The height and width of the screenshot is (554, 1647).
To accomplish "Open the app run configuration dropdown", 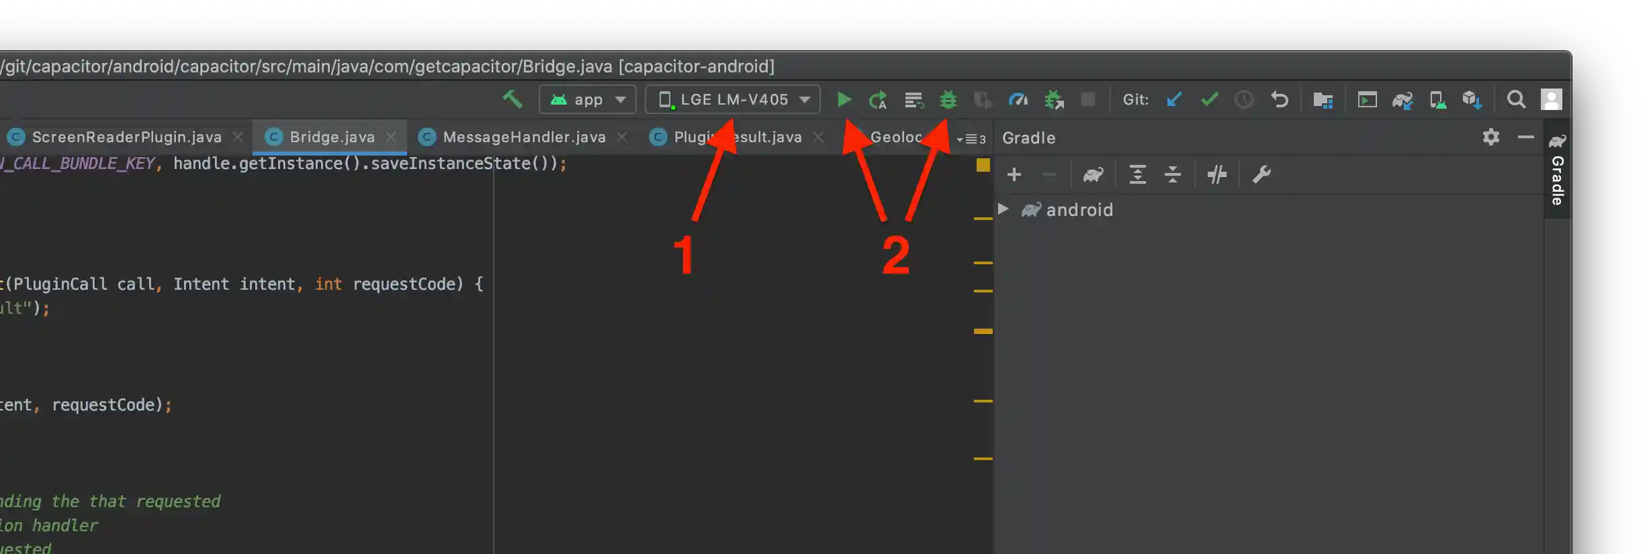I will pyautogui.click(x=587, y=100).
